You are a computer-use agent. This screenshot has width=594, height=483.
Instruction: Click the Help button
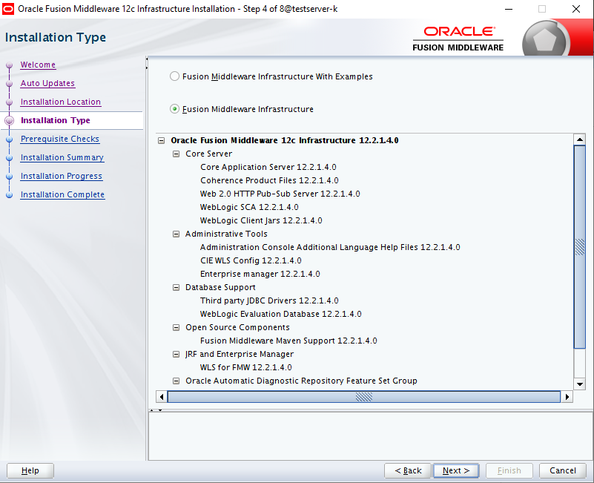tap(30, 470)
